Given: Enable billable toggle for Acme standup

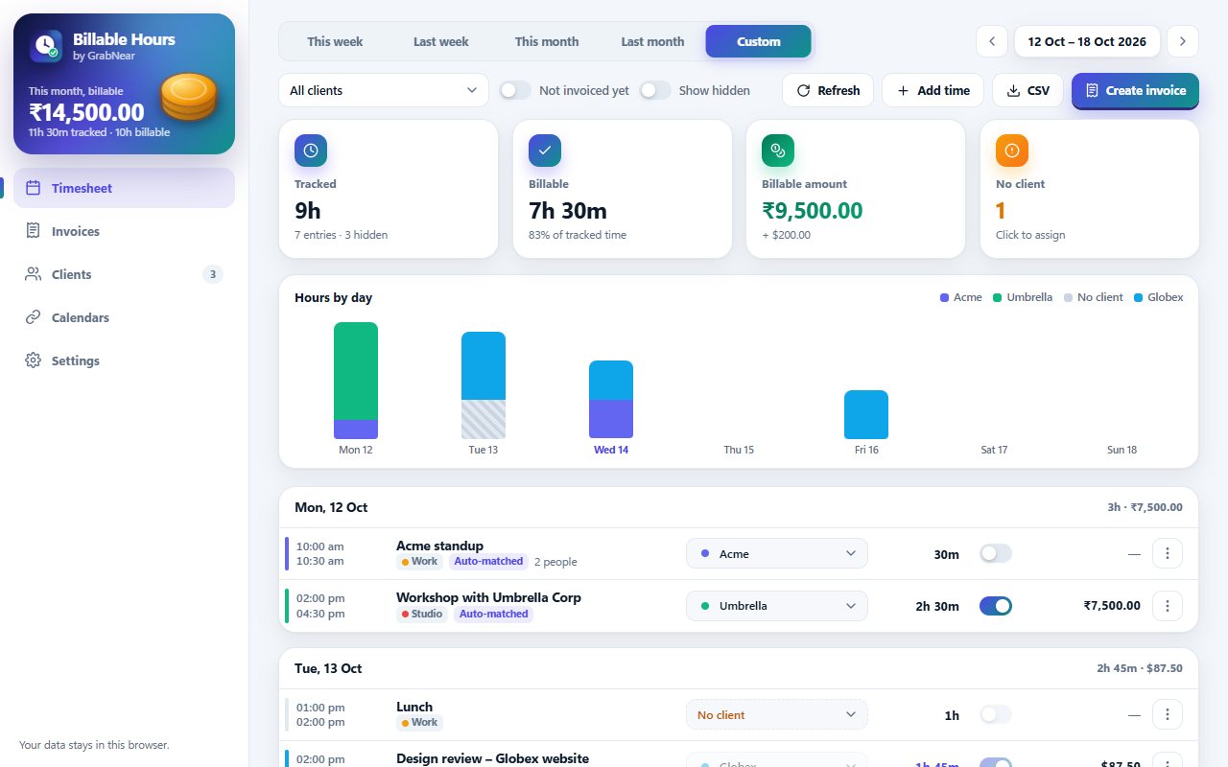Looking at the screenshot, I should click(996, 553).
